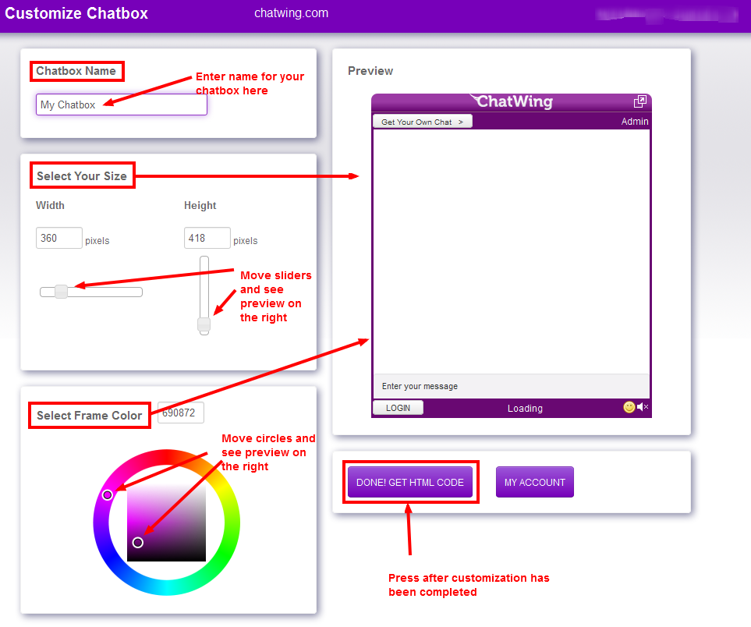Click the empty chat message area in preview
Image resolution: width=751 pixels, height=627 pixels.
pos(511,251)
